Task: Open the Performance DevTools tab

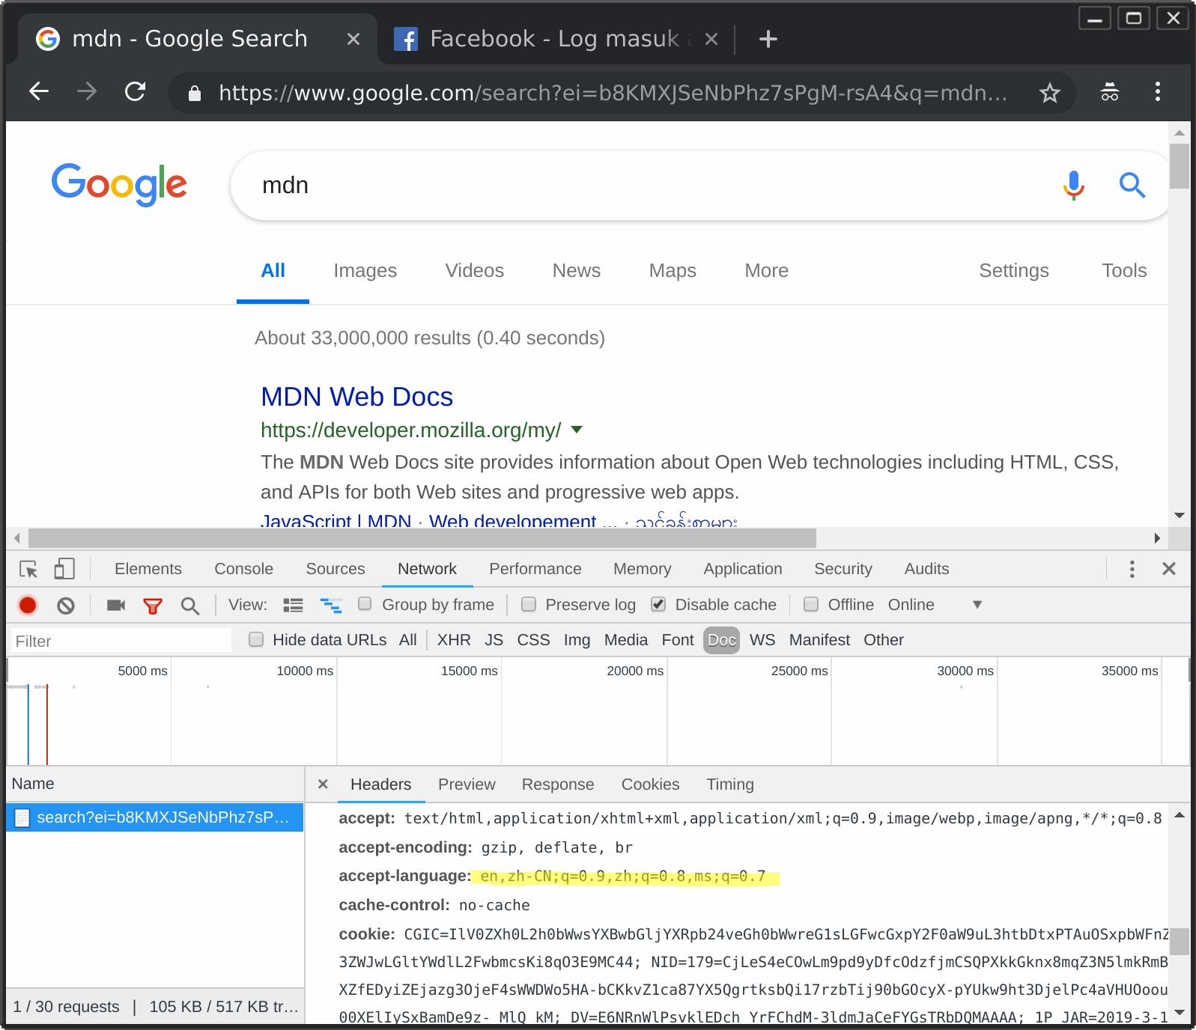Action: [x=535, y=569]
